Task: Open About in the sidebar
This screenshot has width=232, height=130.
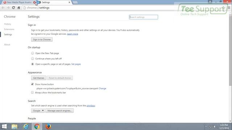Action: [7, 44]
